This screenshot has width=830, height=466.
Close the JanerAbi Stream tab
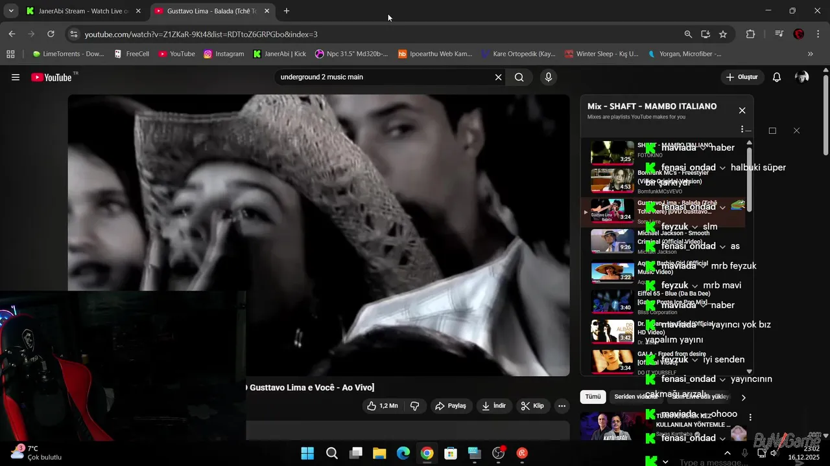coord(137,11)
